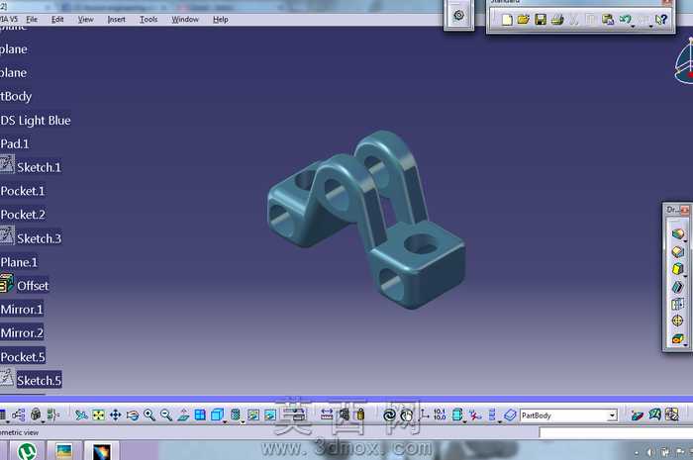Click the volume speaker tray icon
This screenshot has width=693, height=460.
(x=650, y=452)
